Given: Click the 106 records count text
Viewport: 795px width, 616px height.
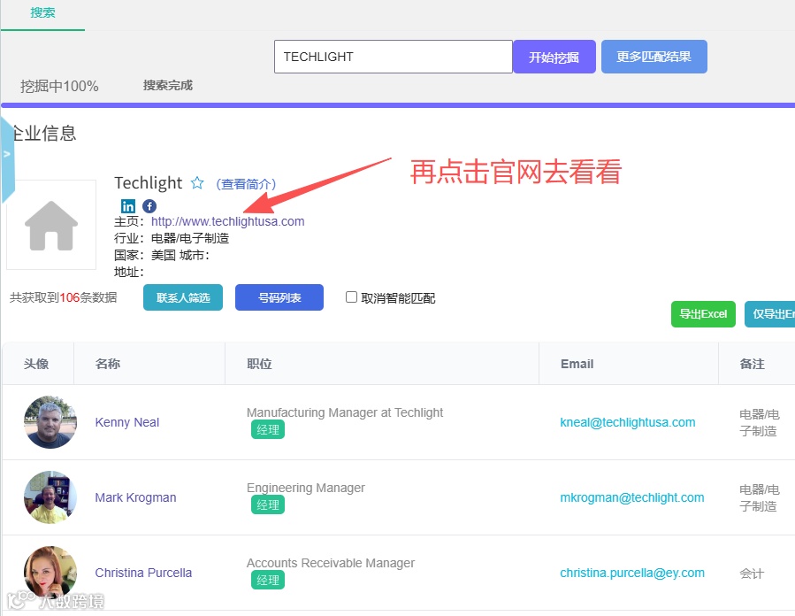Looking at the screenshot, I should [x=64, y=297].
